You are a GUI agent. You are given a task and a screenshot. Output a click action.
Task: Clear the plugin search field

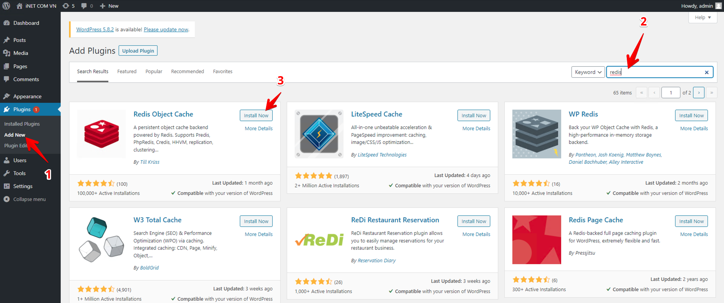706,72
